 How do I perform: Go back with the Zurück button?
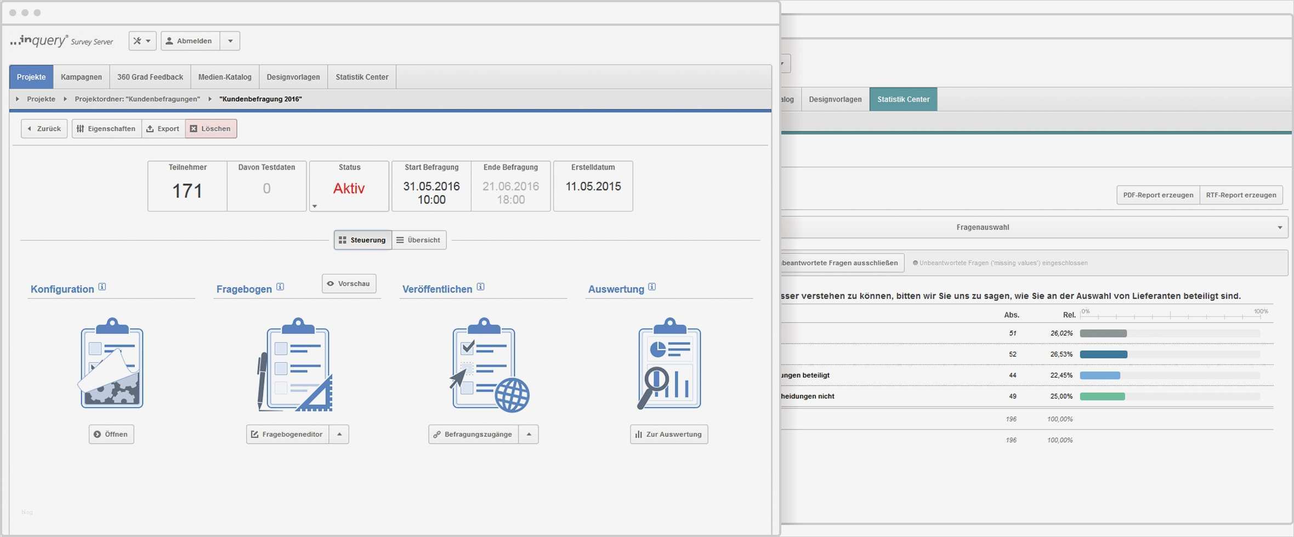44,129
